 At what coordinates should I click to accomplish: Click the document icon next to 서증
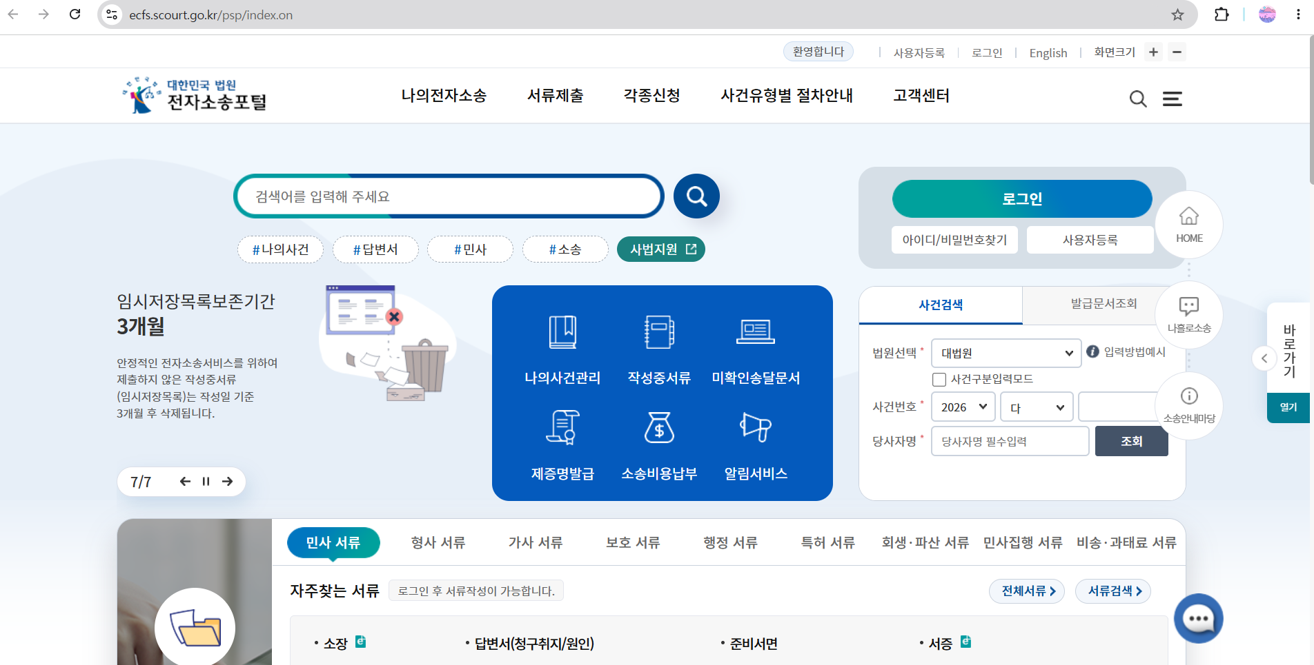[965, 642]
